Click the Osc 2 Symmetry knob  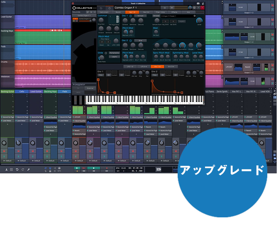coord(182,45)
